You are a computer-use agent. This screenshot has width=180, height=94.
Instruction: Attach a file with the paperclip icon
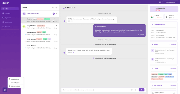coord(136,90)
